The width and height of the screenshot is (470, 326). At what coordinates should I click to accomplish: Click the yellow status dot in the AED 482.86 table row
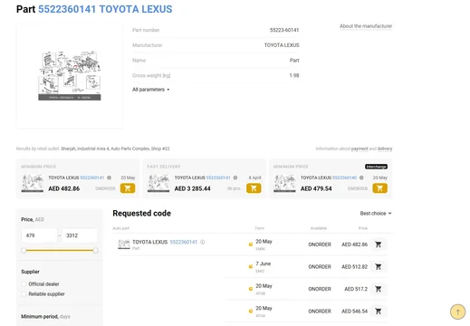251,244
